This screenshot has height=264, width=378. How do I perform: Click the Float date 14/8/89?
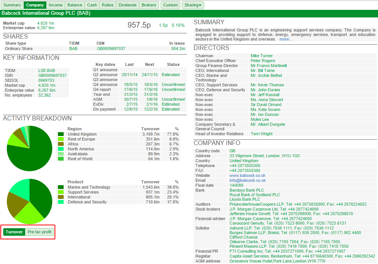236,185
